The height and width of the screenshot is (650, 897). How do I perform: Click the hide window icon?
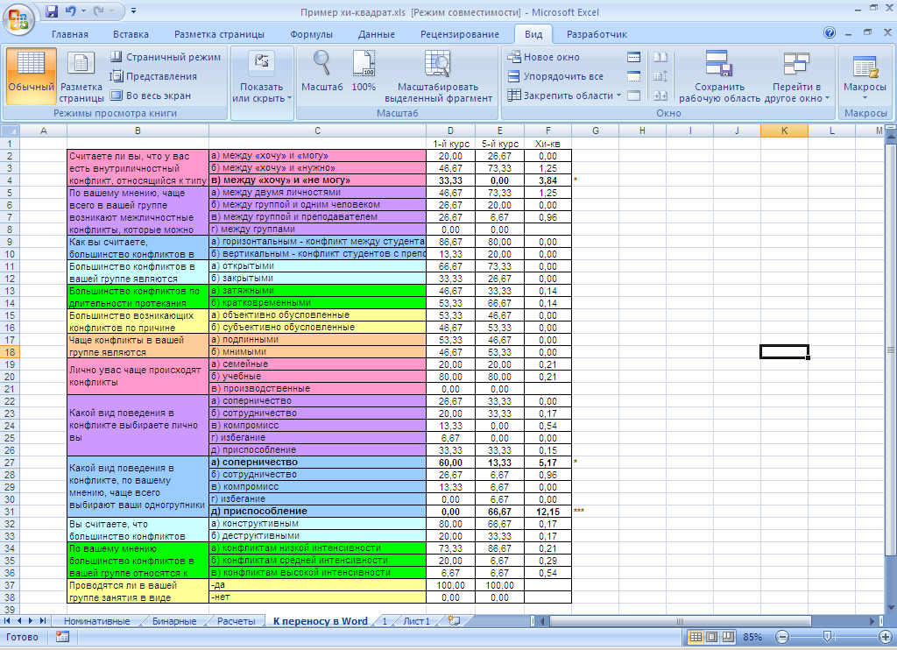click(x=634, y=76)
